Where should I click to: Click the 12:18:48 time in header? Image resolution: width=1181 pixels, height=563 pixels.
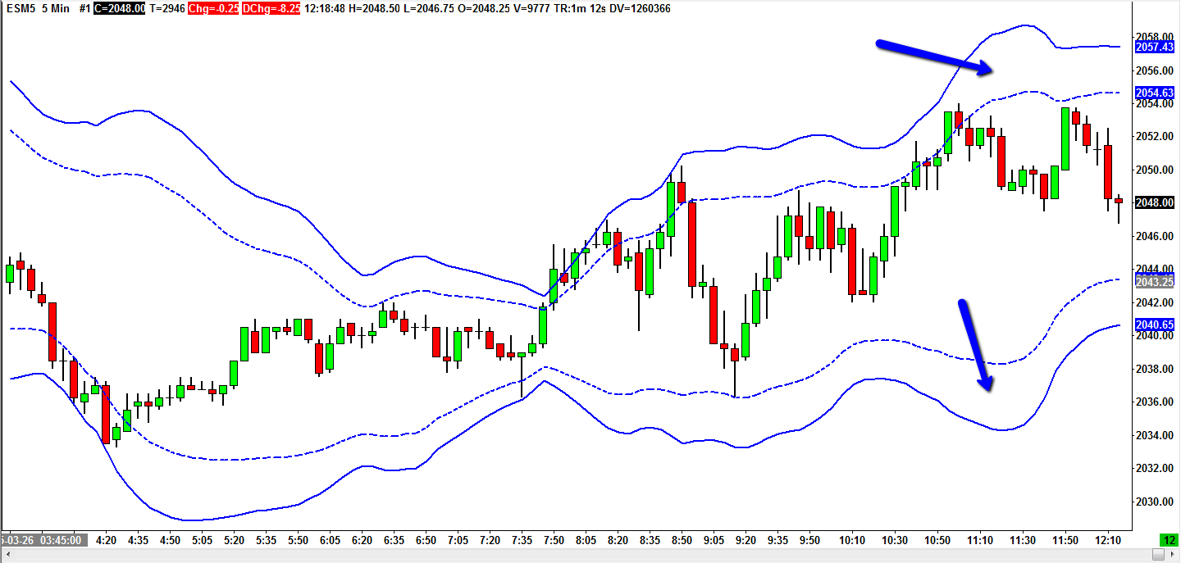click(325, 8)
